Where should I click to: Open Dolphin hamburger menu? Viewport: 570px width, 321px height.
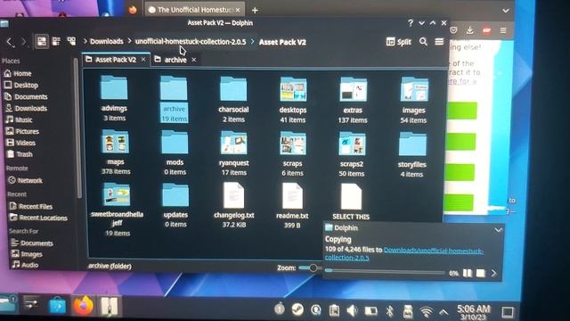pyautogui.click(x=439, y=42)
